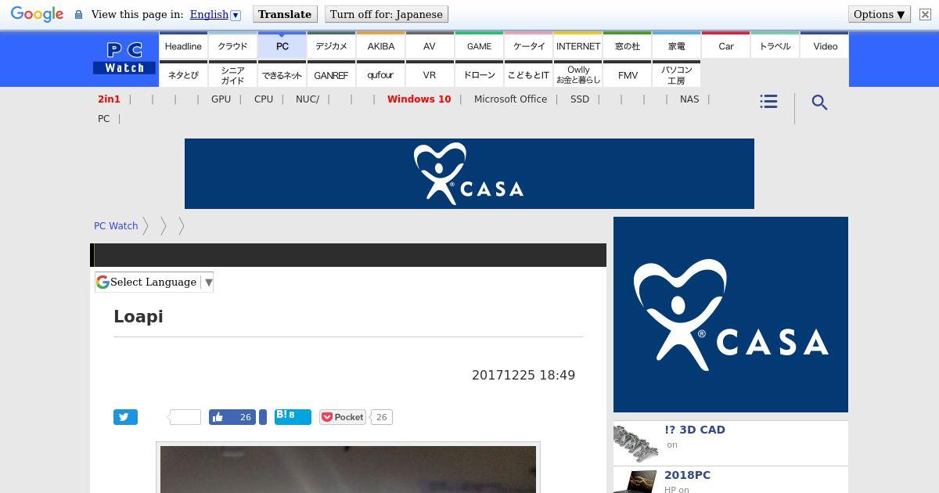Switch to the AV tab
Image resolution: width=939 pixels, height=493 pixels.
tap(430, 45)
